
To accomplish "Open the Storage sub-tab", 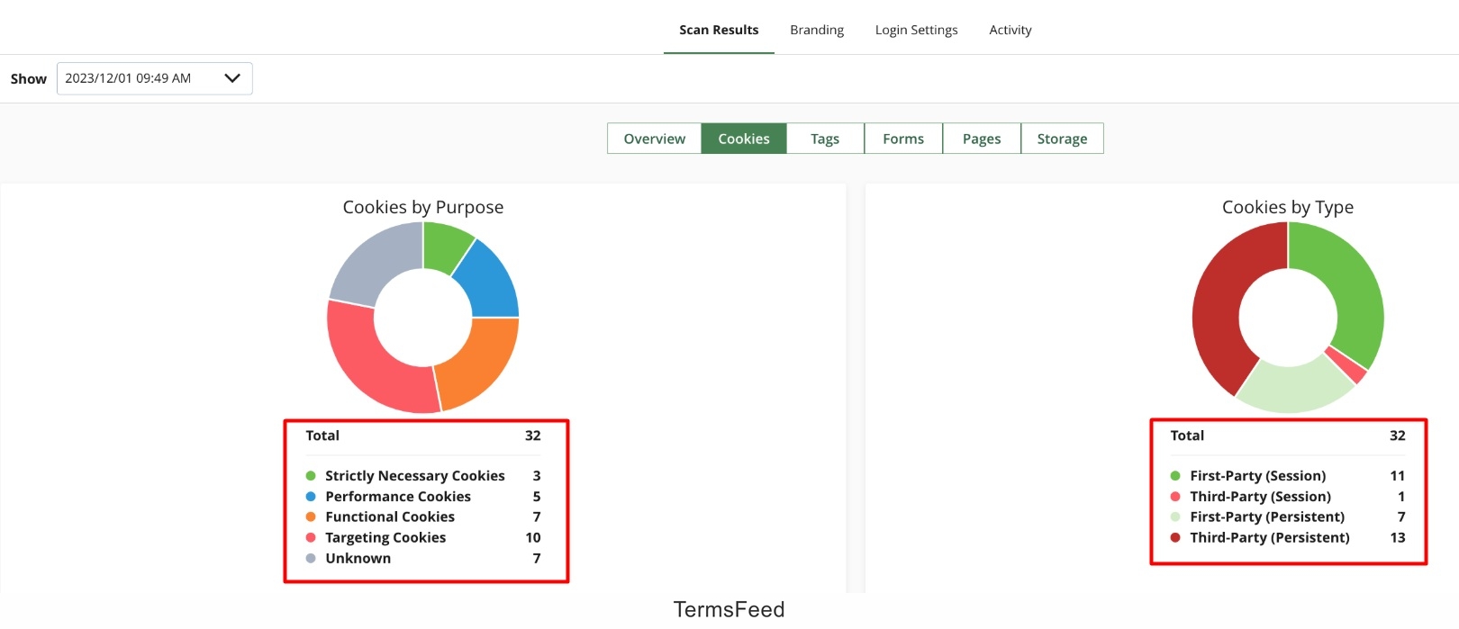I will [x=1062, y=139].
